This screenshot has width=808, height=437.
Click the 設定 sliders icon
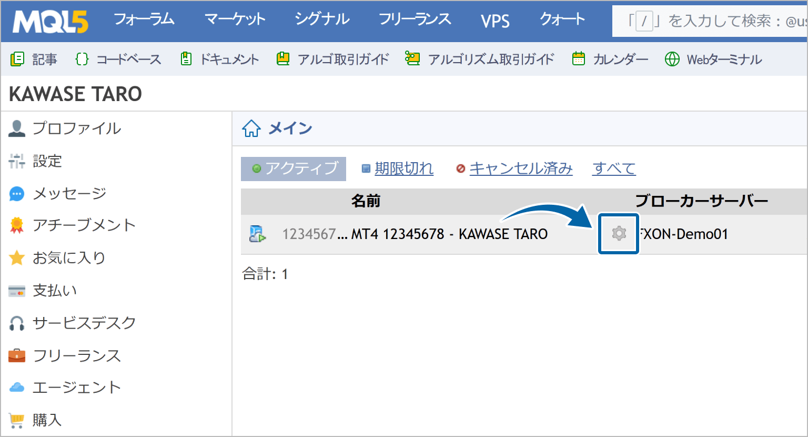[x=17, y=161]
